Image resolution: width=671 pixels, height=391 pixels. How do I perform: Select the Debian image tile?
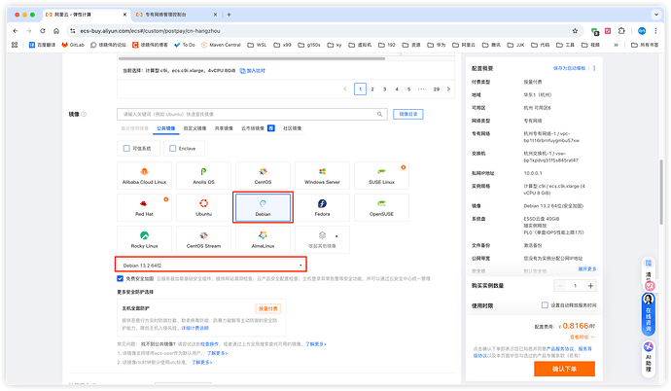coord(263,206)
